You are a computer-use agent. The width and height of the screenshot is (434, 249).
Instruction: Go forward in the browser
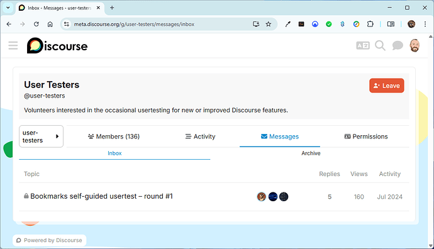pos(23,24)
